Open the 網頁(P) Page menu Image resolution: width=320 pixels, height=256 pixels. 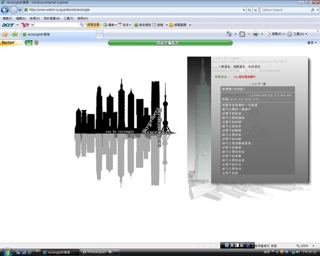275,34
